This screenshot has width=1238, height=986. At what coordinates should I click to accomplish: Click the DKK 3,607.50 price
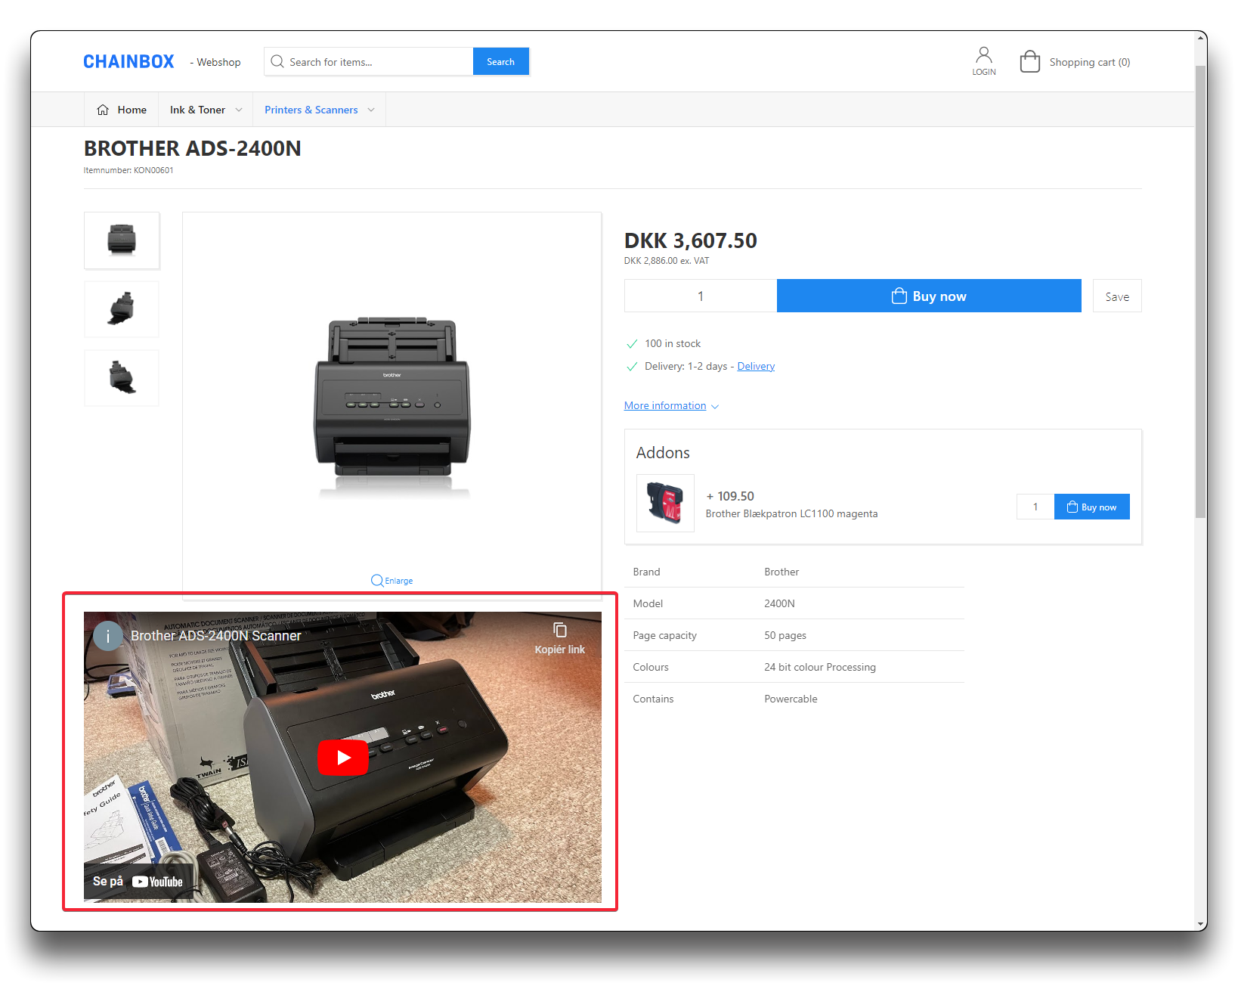click(691, 240)
